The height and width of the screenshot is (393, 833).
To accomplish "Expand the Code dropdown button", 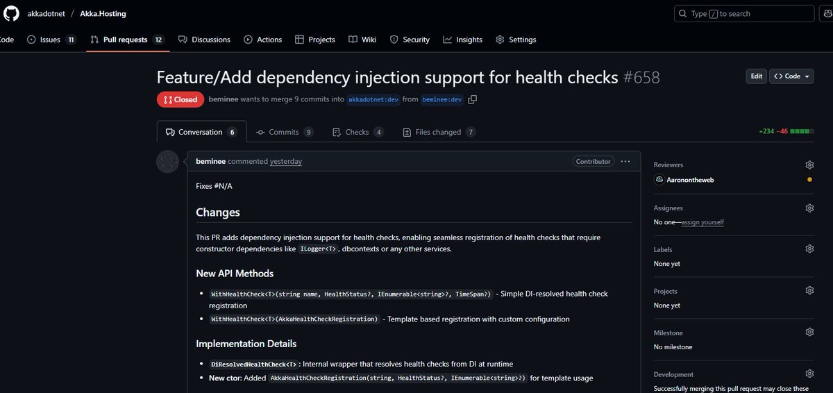I will pos(791,76).
